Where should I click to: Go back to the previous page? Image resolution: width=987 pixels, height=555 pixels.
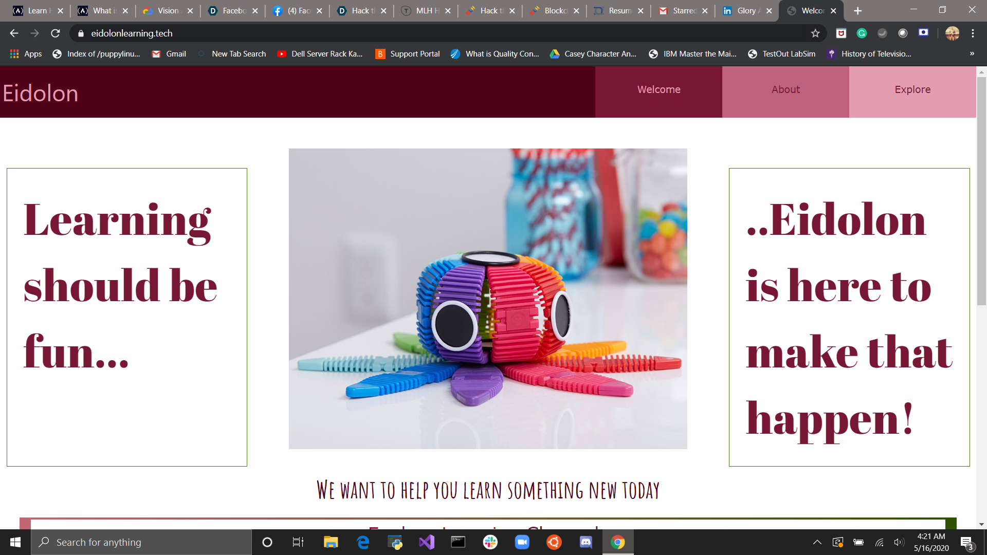14,33
